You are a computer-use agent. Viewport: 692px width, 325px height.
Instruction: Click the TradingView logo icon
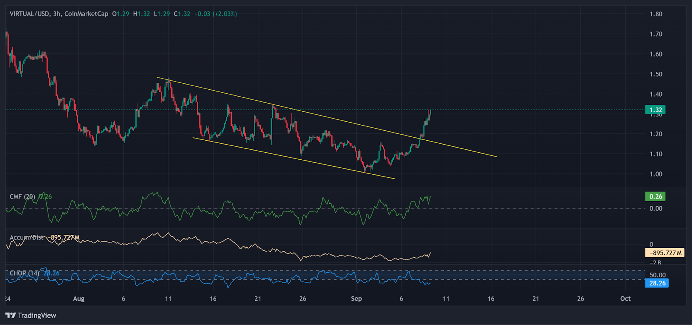pos(11,316)
